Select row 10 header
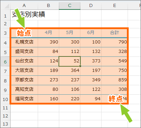The height and width of the screenshot is (128, 141). point(5,99)
